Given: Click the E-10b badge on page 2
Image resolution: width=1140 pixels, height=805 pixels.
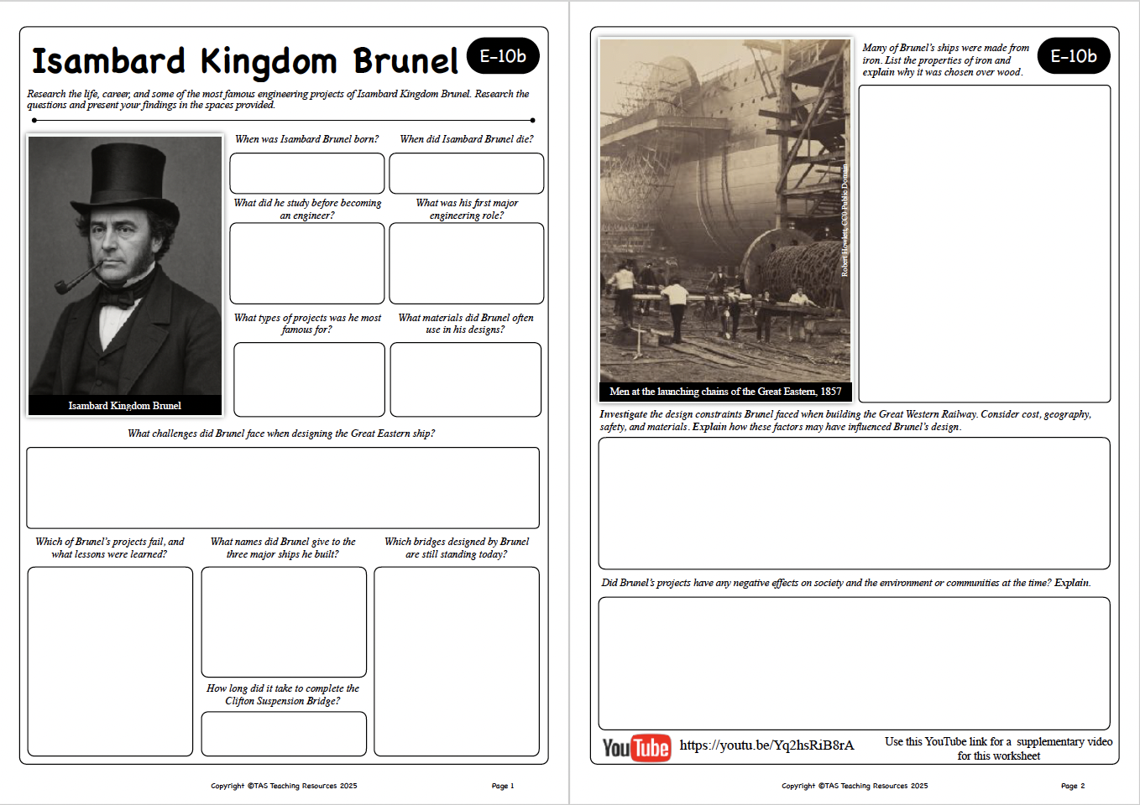Looking at the screenshot, I should click(x=1073, y=56).
